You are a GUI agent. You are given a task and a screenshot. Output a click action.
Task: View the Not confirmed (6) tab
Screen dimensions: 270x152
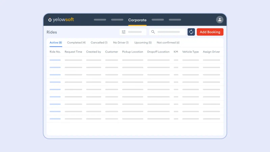(x=168, y=43)
